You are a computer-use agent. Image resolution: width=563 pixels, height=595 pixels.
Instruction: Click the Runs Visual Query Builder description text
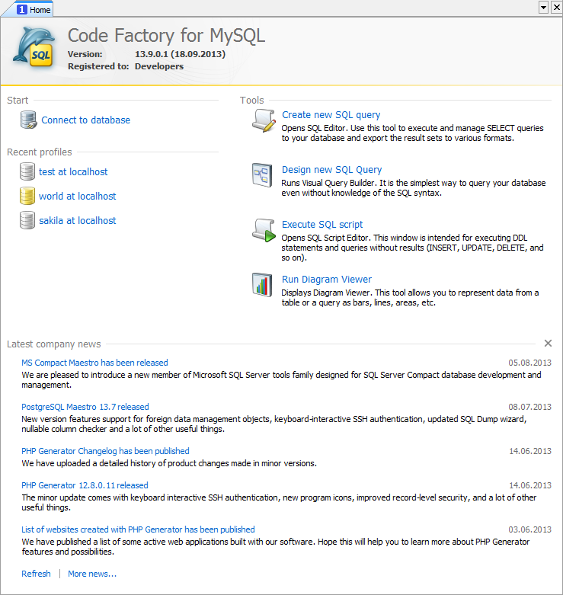[414, 188]
